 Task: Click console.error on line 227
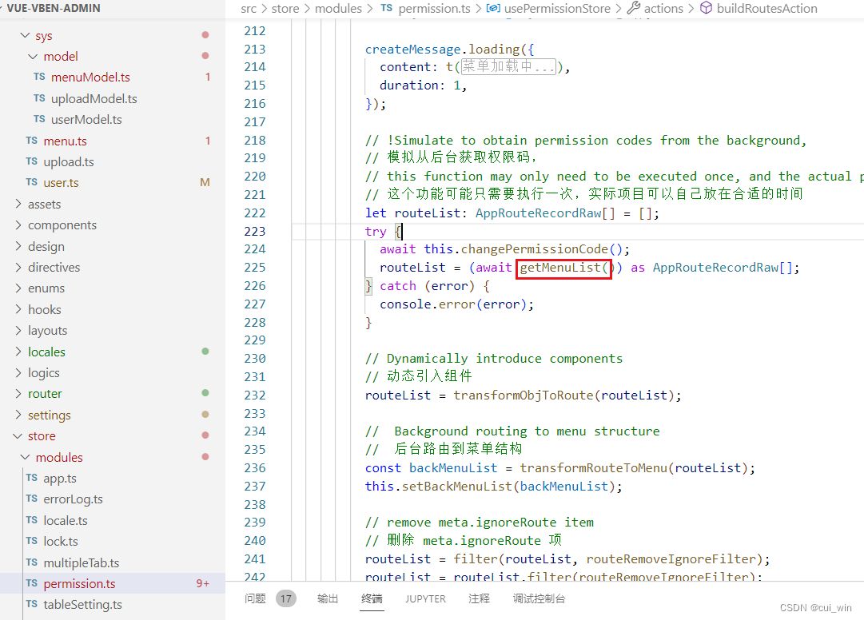(x=427, y=304)
